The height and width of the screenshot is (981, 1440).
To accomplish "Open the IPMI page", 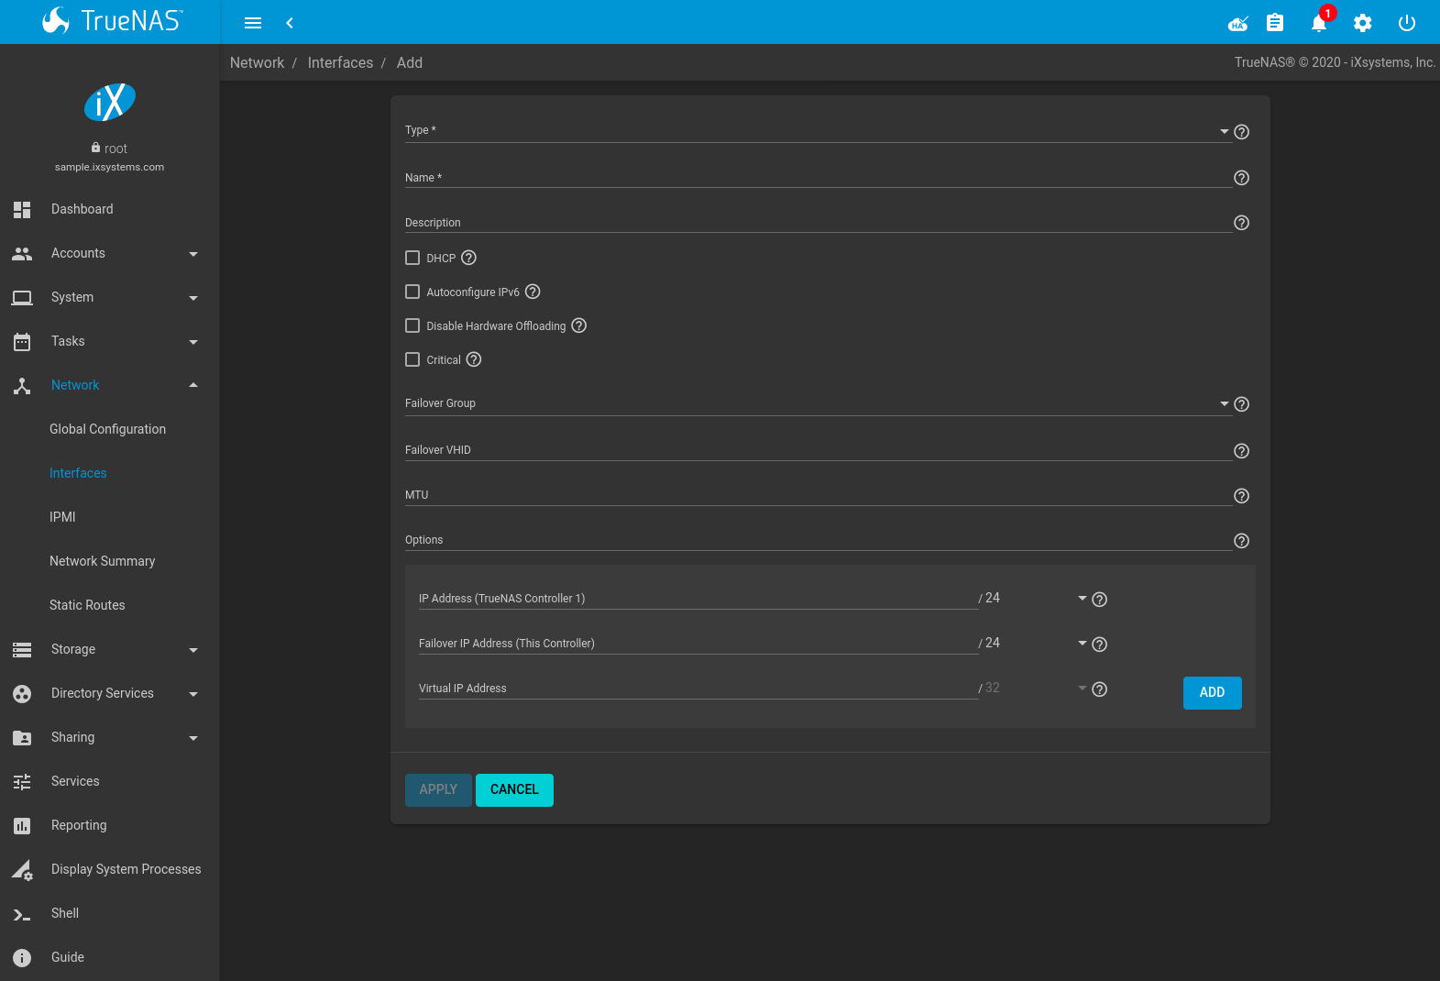I will click(62, 517).
